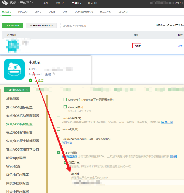This screenshot has width=184, height=193.
Task: Click the 状态 column header
Action: pos(136,35)
